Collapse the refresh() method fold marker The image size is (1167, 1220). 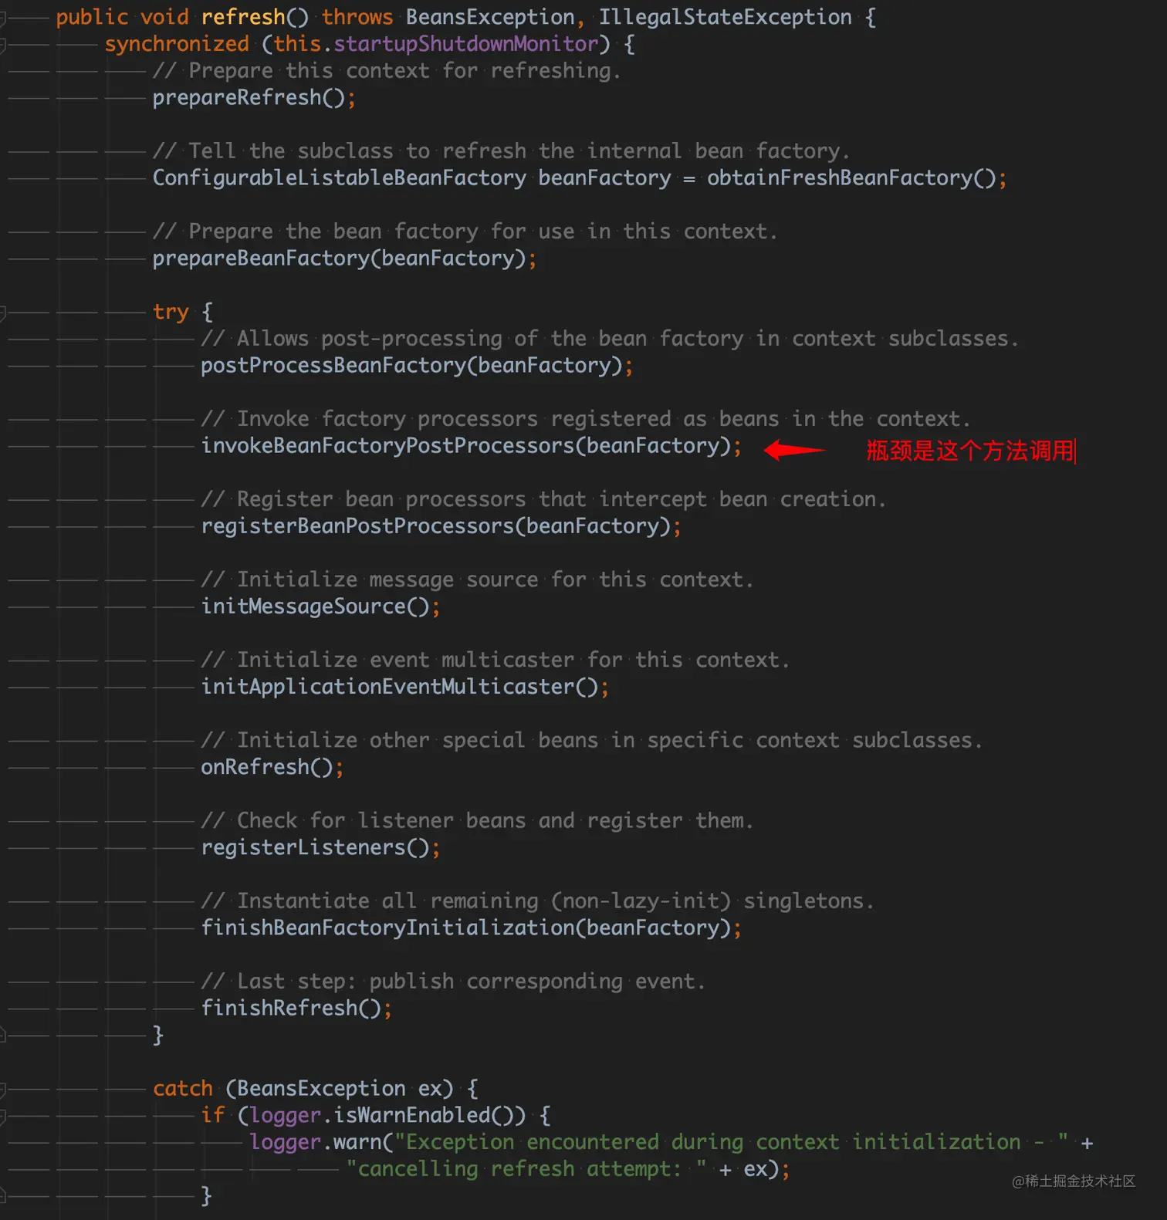coord(2,18)
